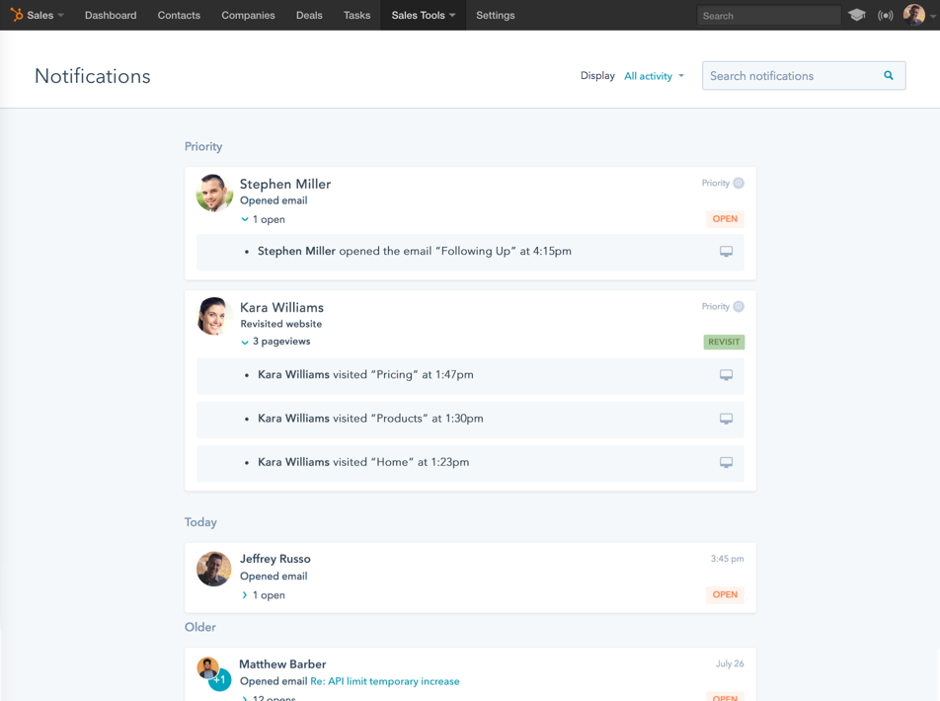Click monitor icon on Stephen Miller's email open

pos(726,252)
